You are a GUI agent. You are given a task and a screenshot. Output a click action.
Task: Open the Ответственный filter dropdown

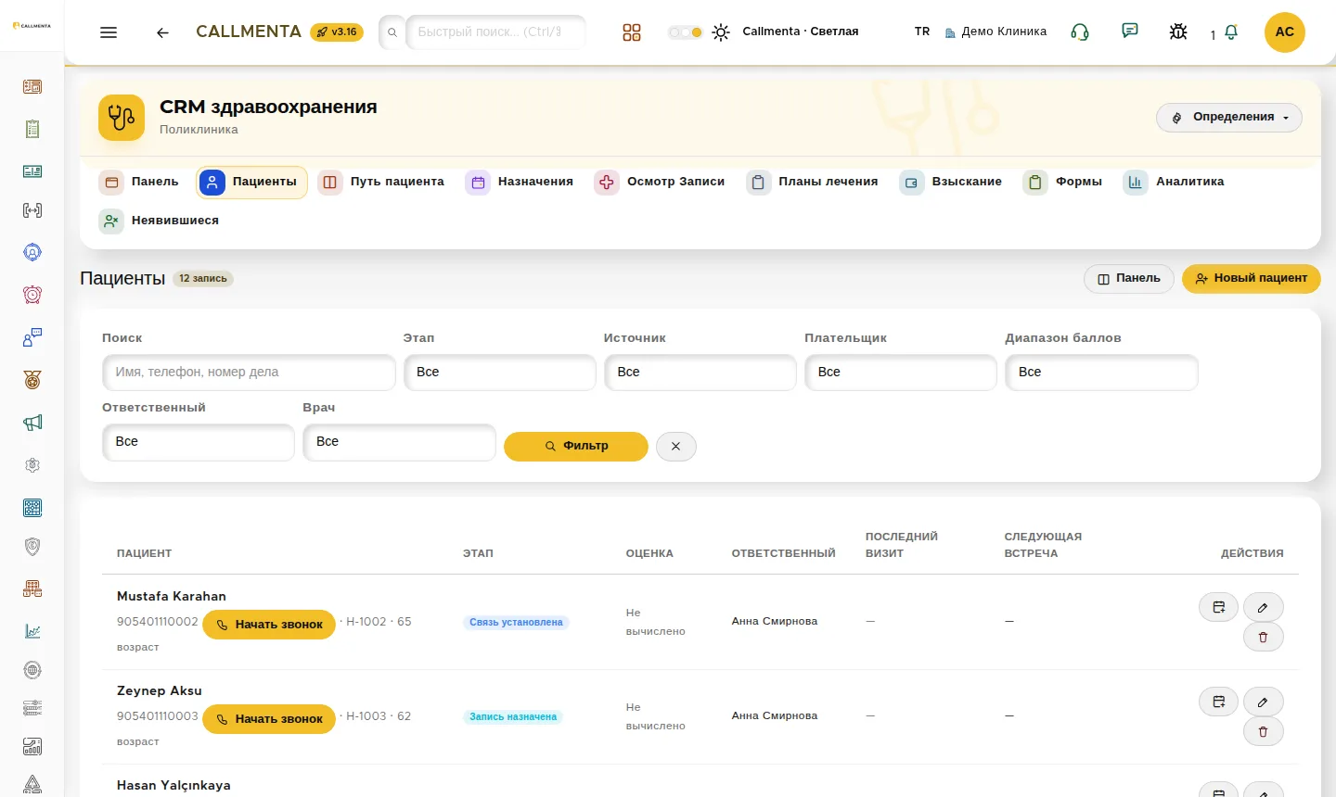tap(199, 442)
